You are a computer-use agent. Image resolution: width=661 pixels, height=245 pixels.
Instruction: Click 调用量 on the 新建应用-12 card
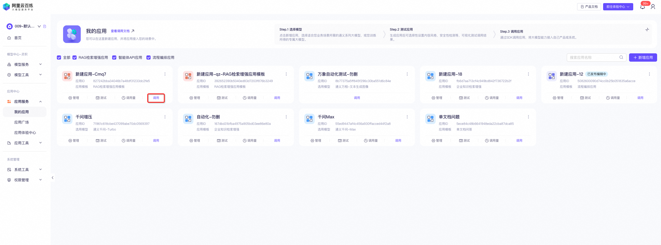(613, 98)
